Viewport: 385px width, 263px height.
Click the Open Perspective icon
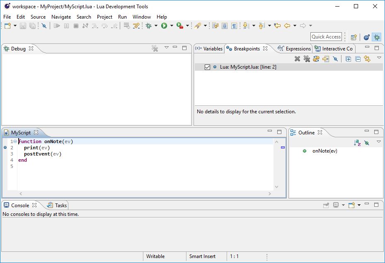pos(354,37)
